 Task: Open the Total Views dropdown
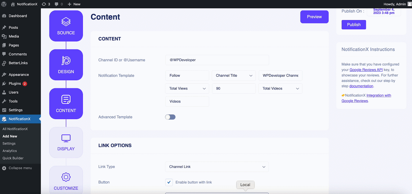coord(187,89)
